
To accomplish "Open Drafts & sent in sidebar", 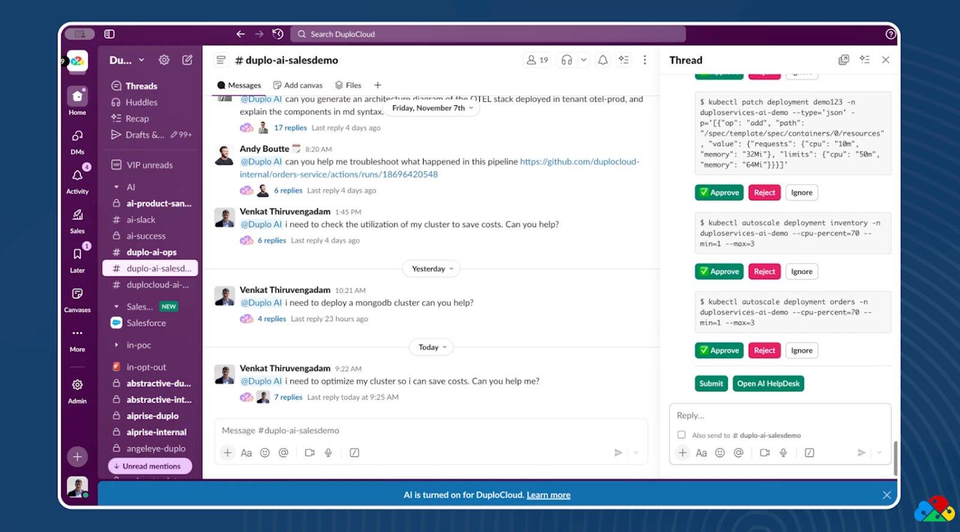I will coord(150,135).
